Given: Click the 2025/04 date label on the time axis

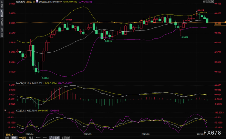Looking at the screenshot, I should 29,134.
